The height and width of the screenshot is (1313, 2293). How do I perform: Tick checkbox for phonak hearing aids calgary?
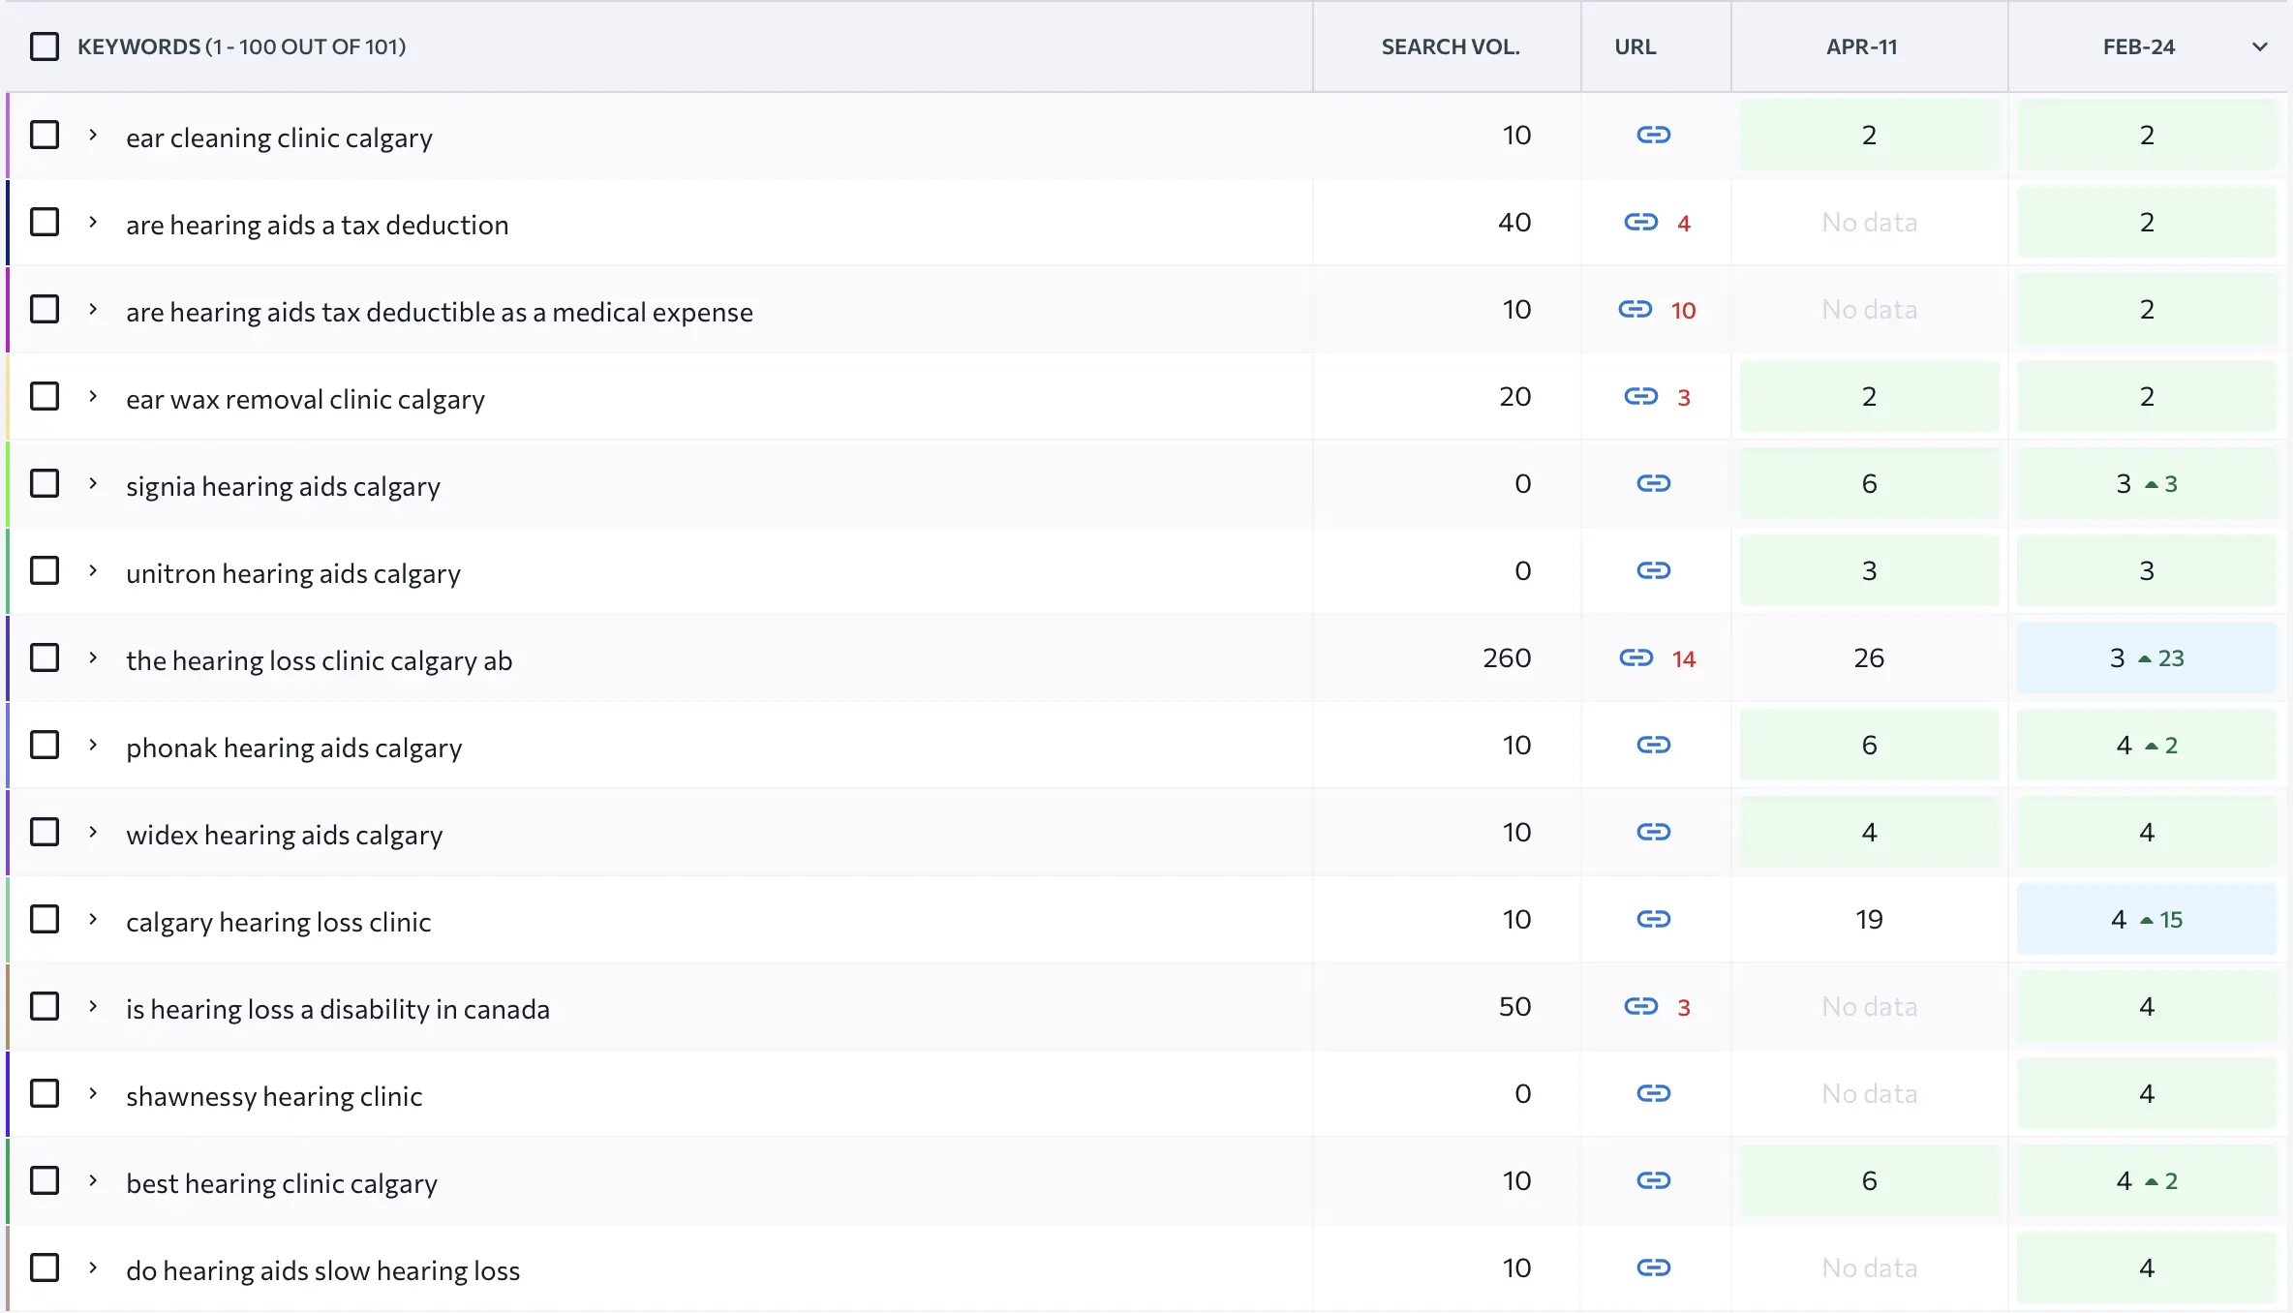click(45, 745)
